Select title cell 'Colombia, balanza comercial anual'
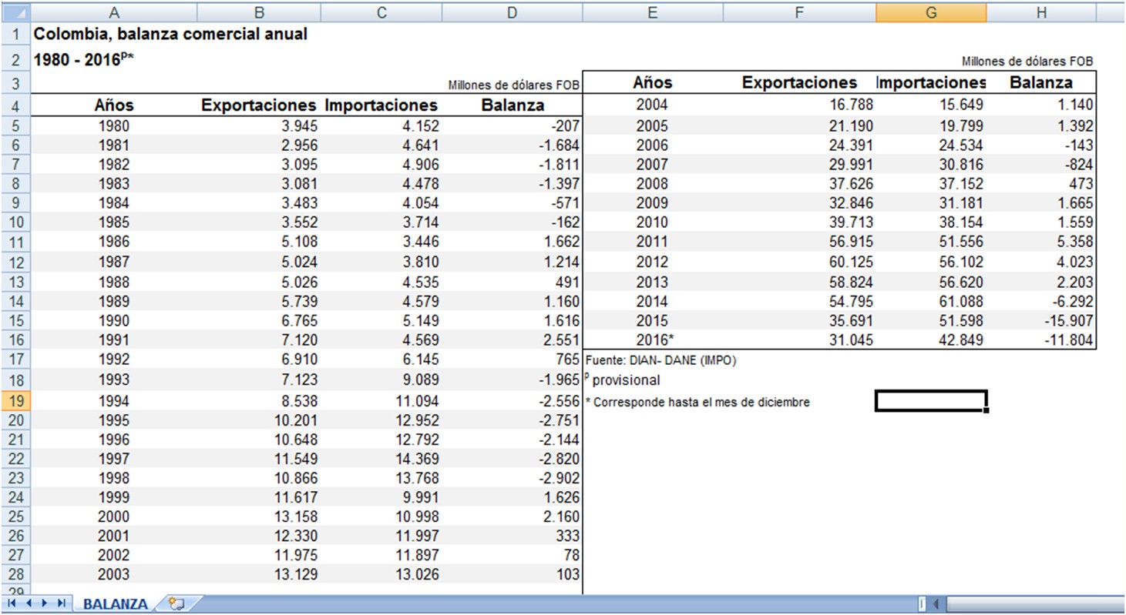 (170, 35)
